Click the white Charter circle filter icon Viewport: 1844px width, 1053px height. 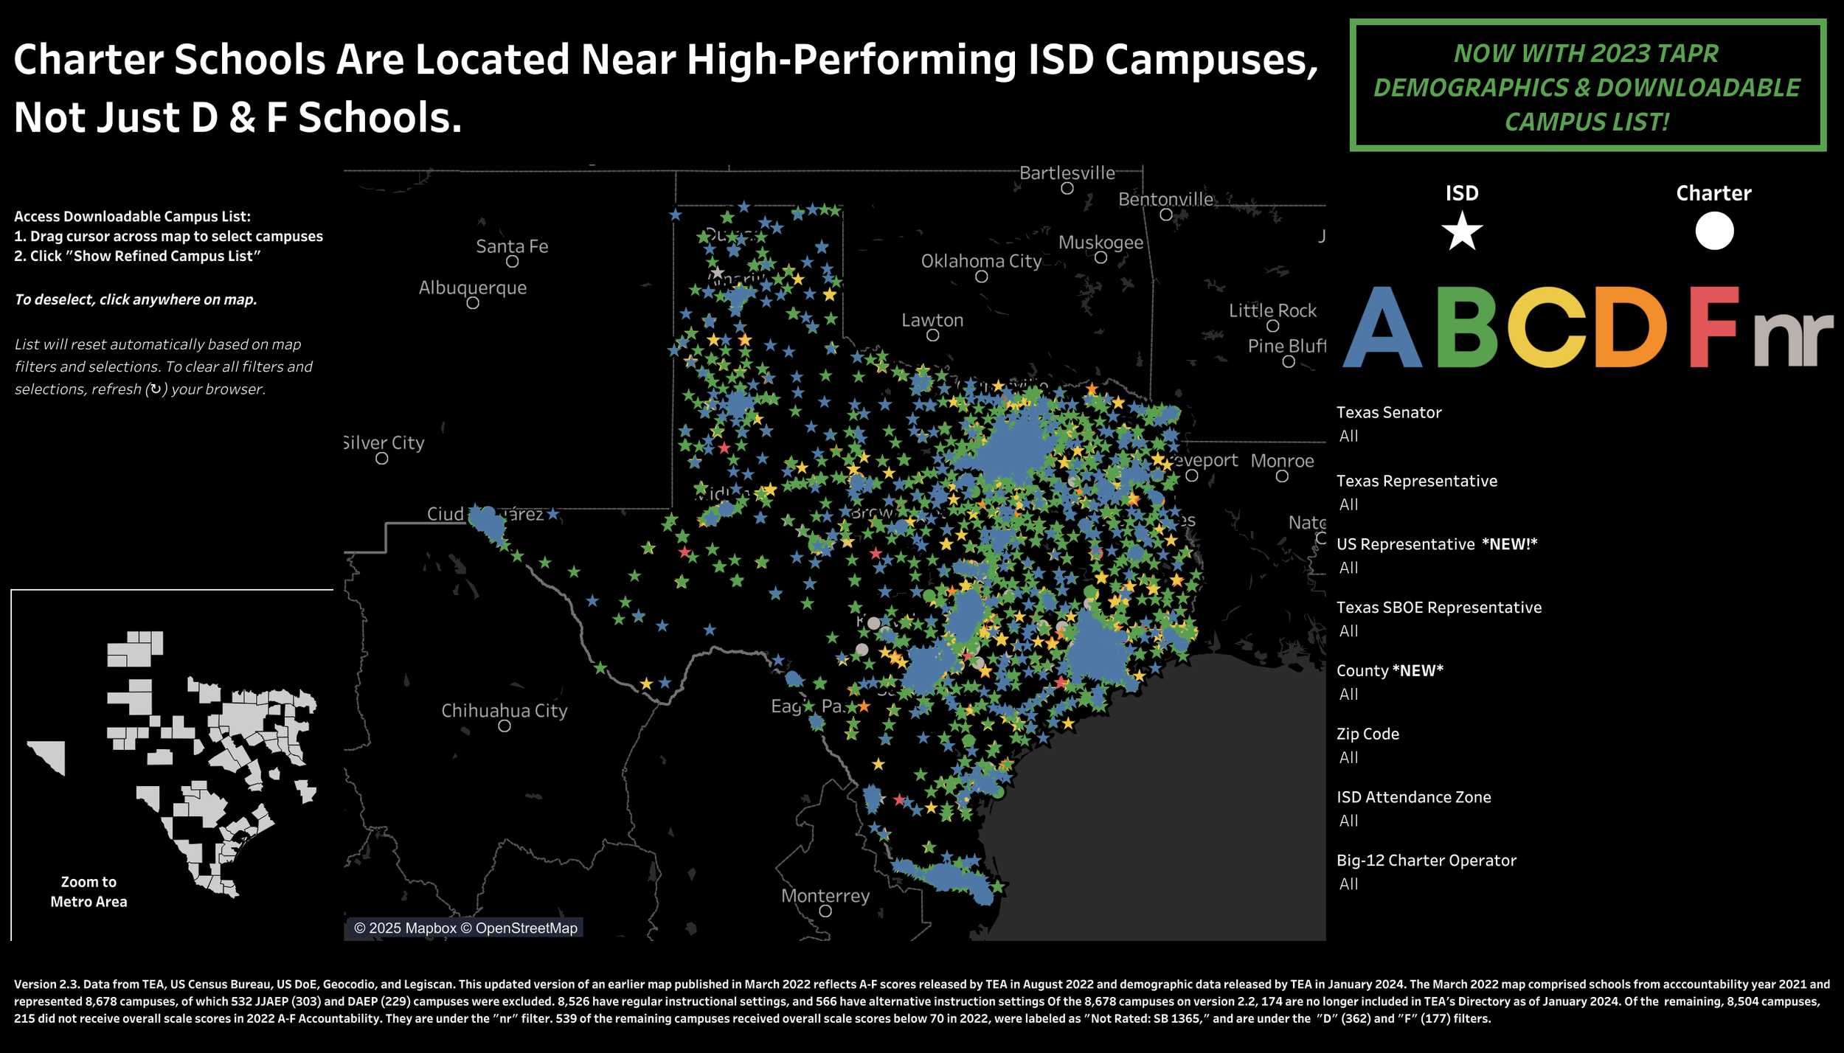(x=1713, y=231)
